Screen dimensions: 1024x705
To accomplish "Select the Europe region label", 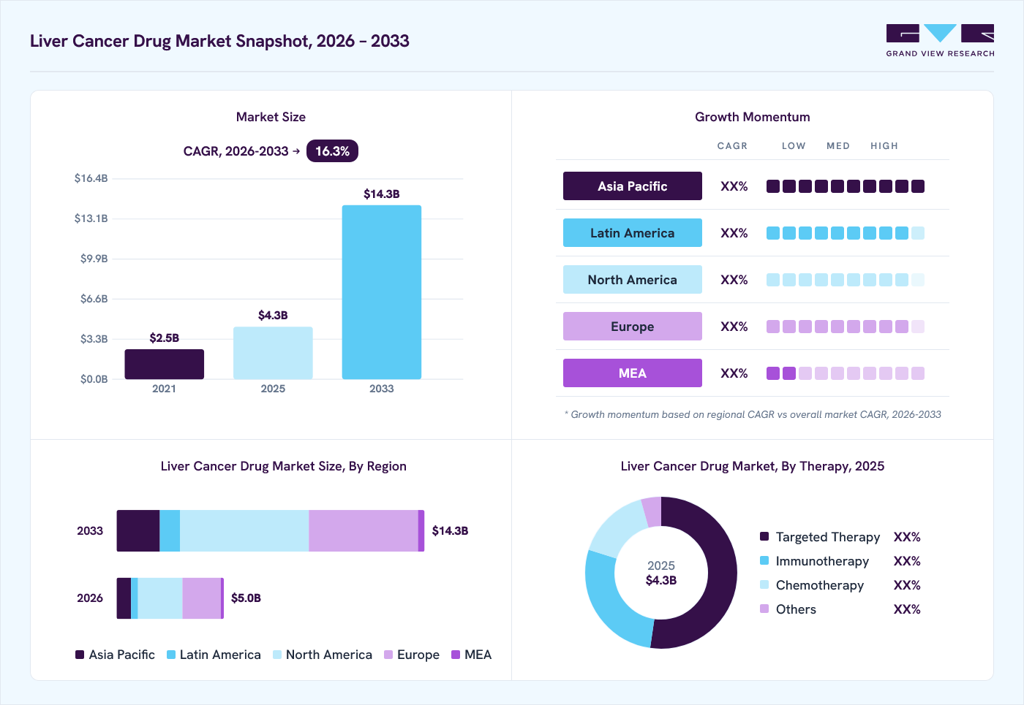I will 633,327.
